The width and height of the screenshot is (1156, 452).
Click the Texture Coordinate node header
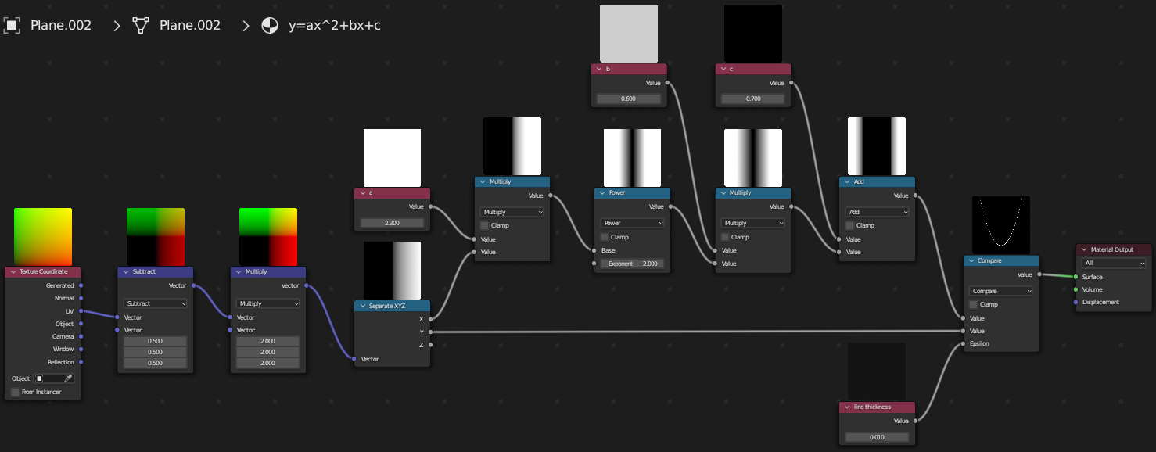pos(43,271)
